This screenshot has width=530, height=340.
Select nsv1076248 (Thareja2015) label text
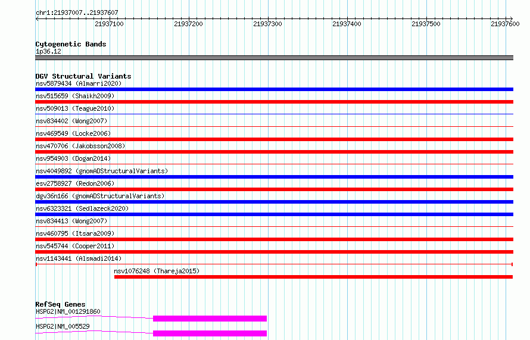[157, 271]
